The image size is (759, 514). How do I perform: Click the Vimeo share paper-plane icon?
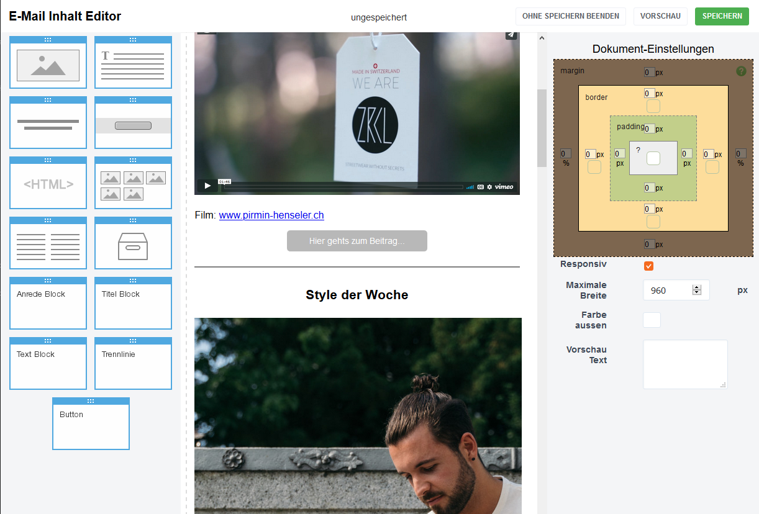(x=511, y=35)
